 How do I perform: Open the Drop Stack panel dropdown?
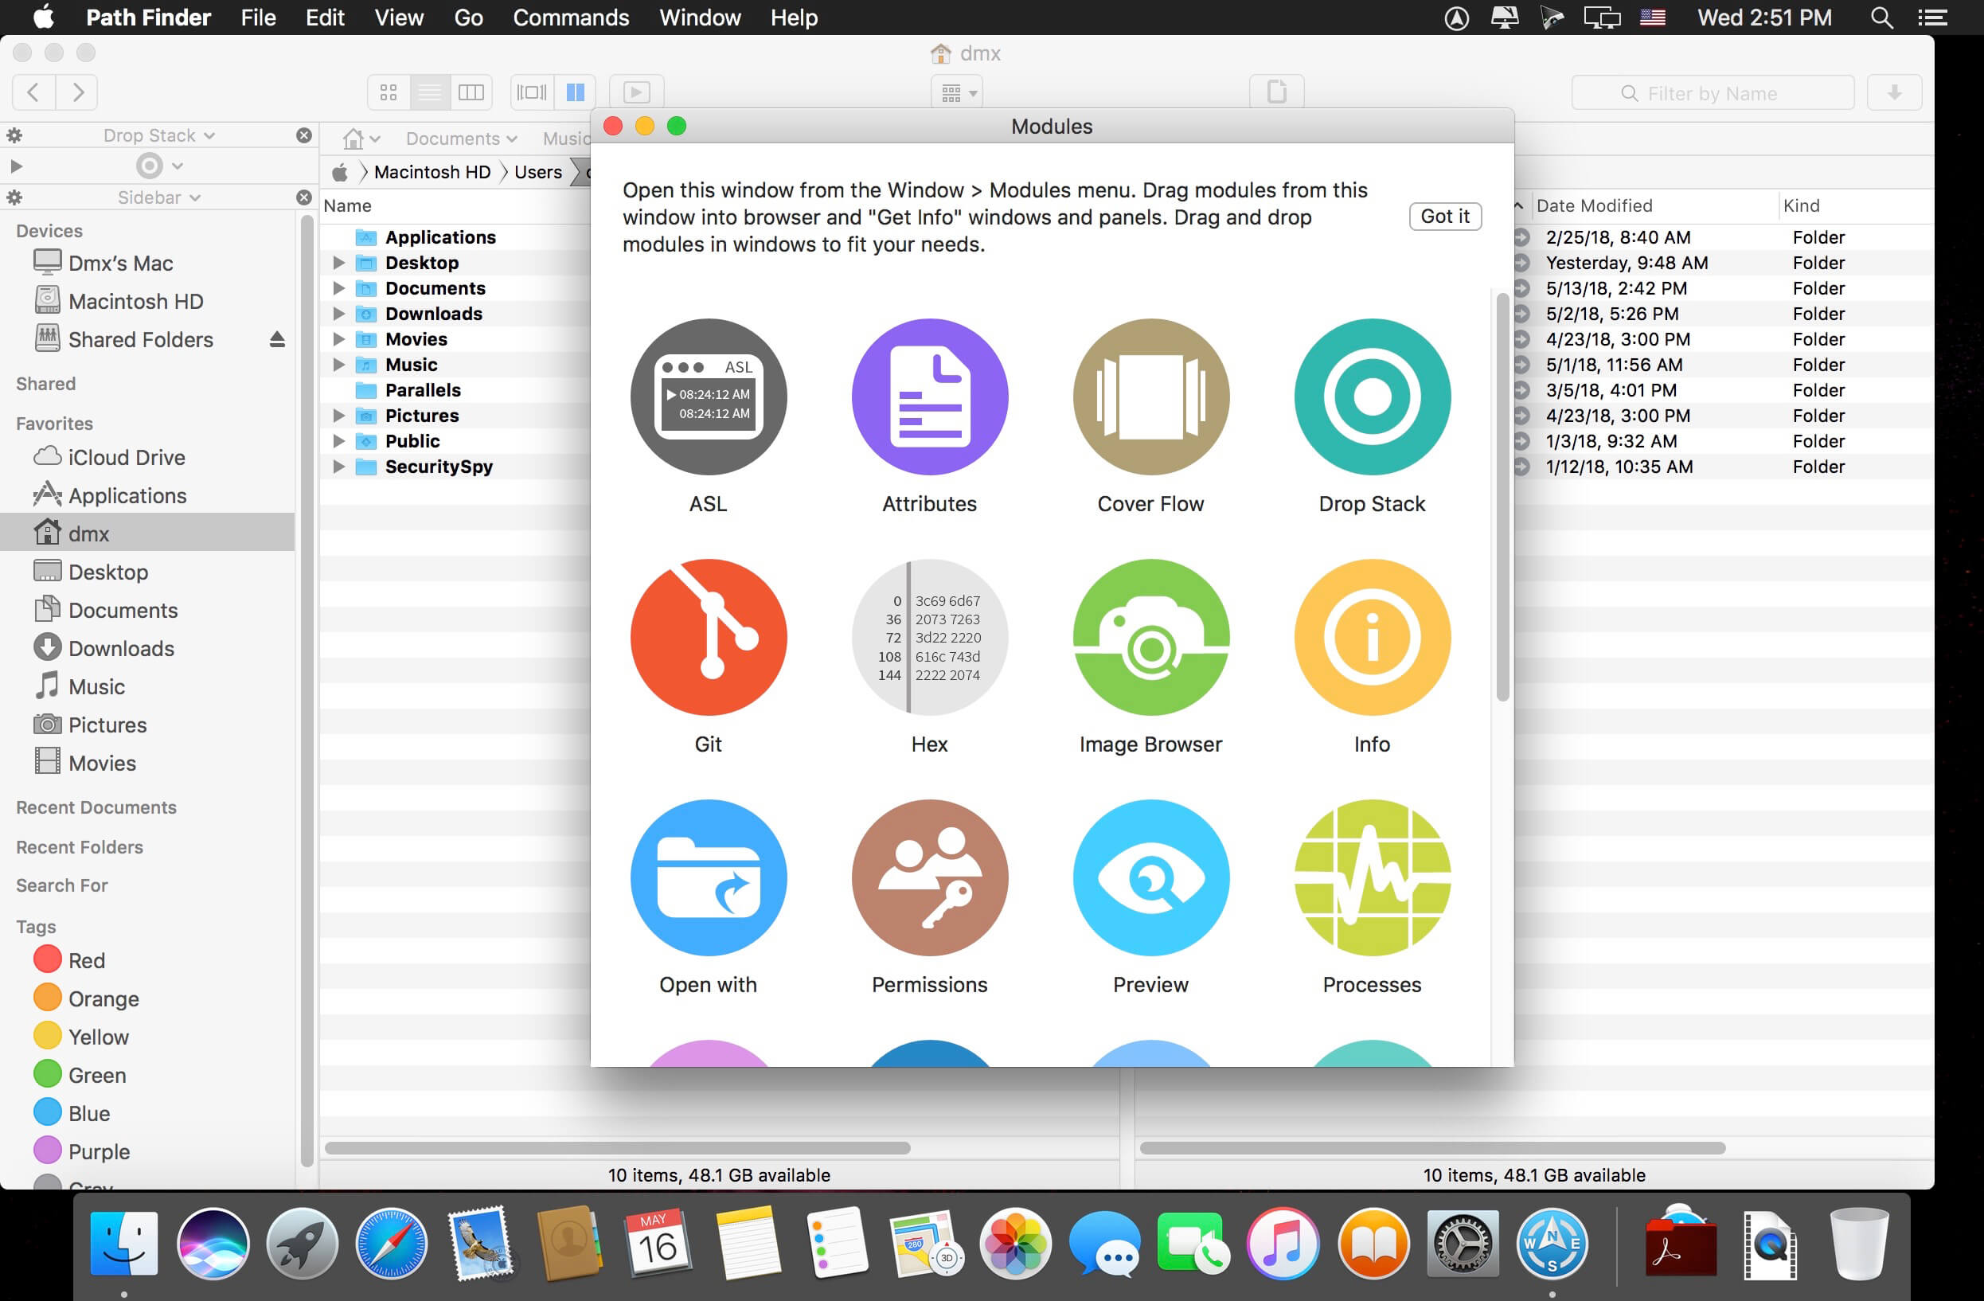click(158, 135)
